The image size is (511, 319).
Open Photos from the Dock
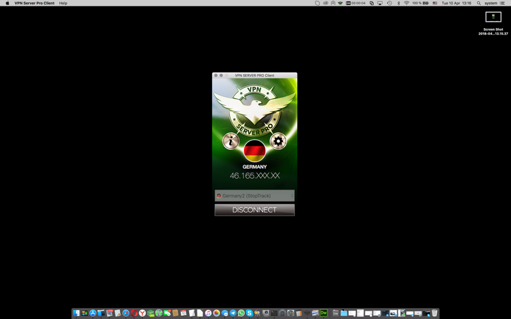pos(217,313)
